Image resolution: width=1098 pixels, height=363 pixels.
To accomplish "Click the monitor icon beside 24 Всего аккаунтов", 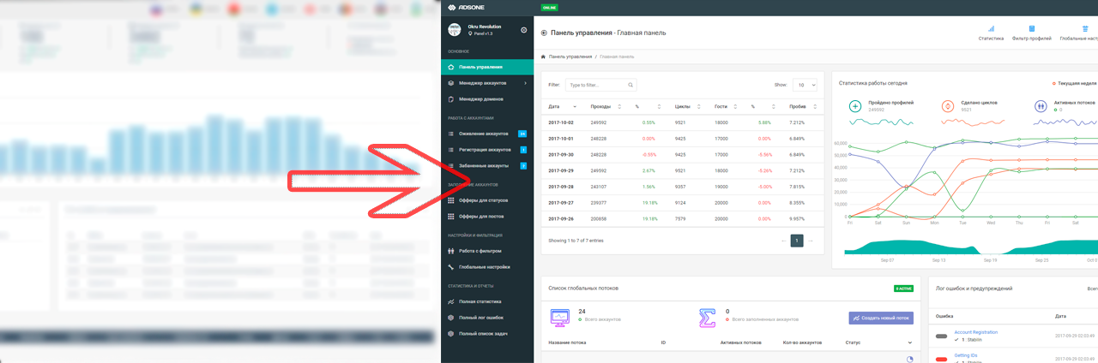I will [x=559, y=318].
